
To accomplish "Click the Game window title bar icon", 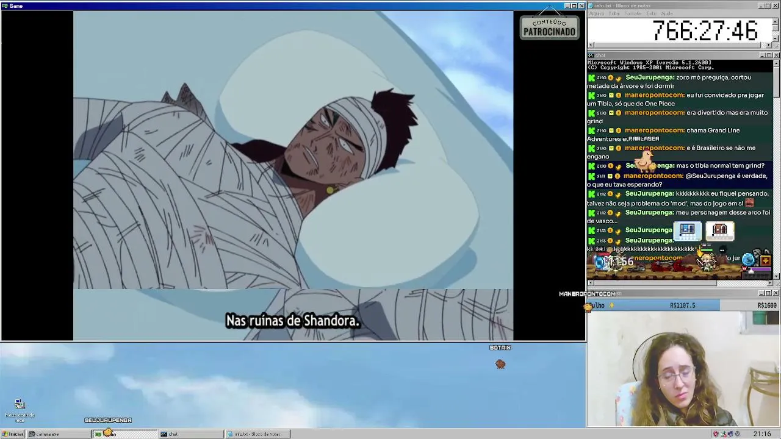I will 5,5.
